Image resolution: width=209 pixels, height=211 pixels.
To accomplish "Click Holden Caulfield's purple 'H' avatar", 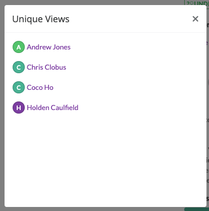I will [x=19, y=108].
